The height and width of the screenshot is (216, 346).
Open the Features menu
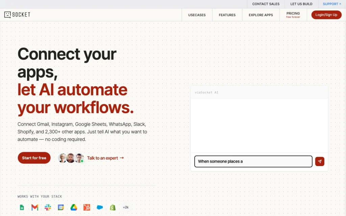pyautogui.click(x=227, y=15)
